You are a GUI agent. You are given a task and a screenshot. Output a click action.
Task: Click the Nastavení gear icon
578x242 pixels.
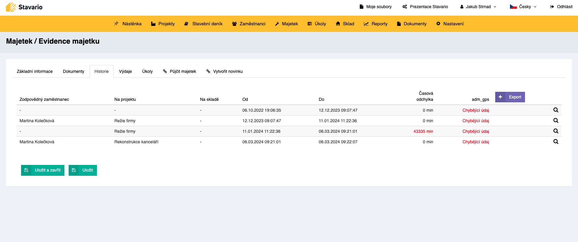point(438,24)
